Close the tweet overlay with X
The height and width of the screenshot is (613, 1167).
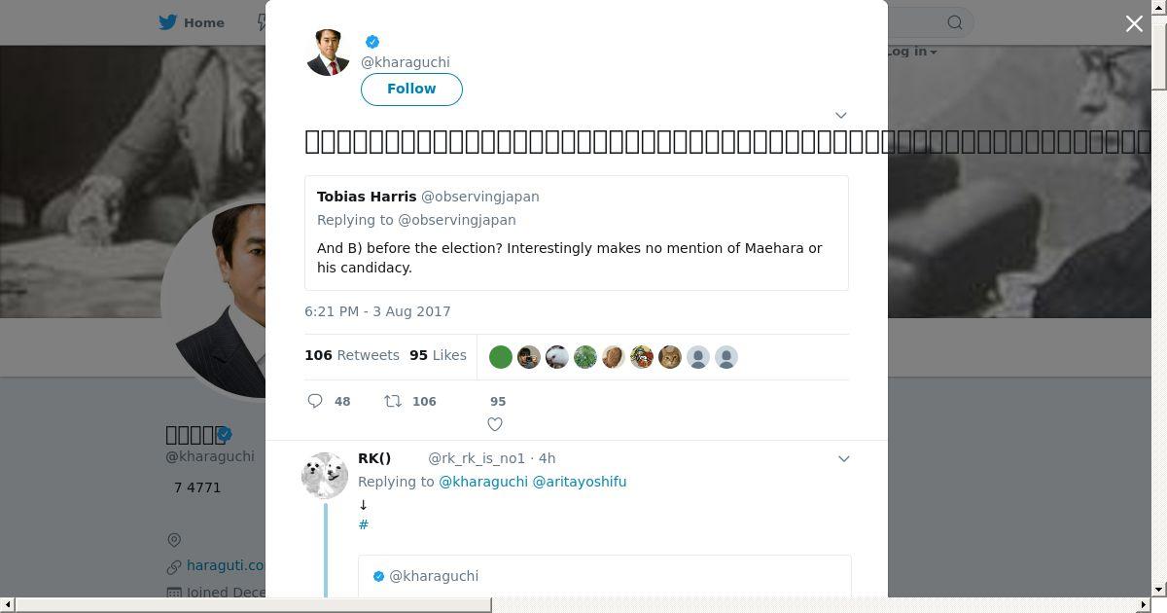pos(1134,23)
